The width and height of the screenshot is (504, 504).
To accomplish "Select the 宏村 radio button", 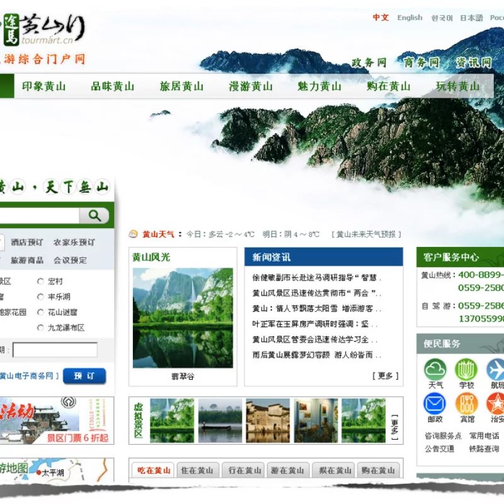I will click(40, 282).
